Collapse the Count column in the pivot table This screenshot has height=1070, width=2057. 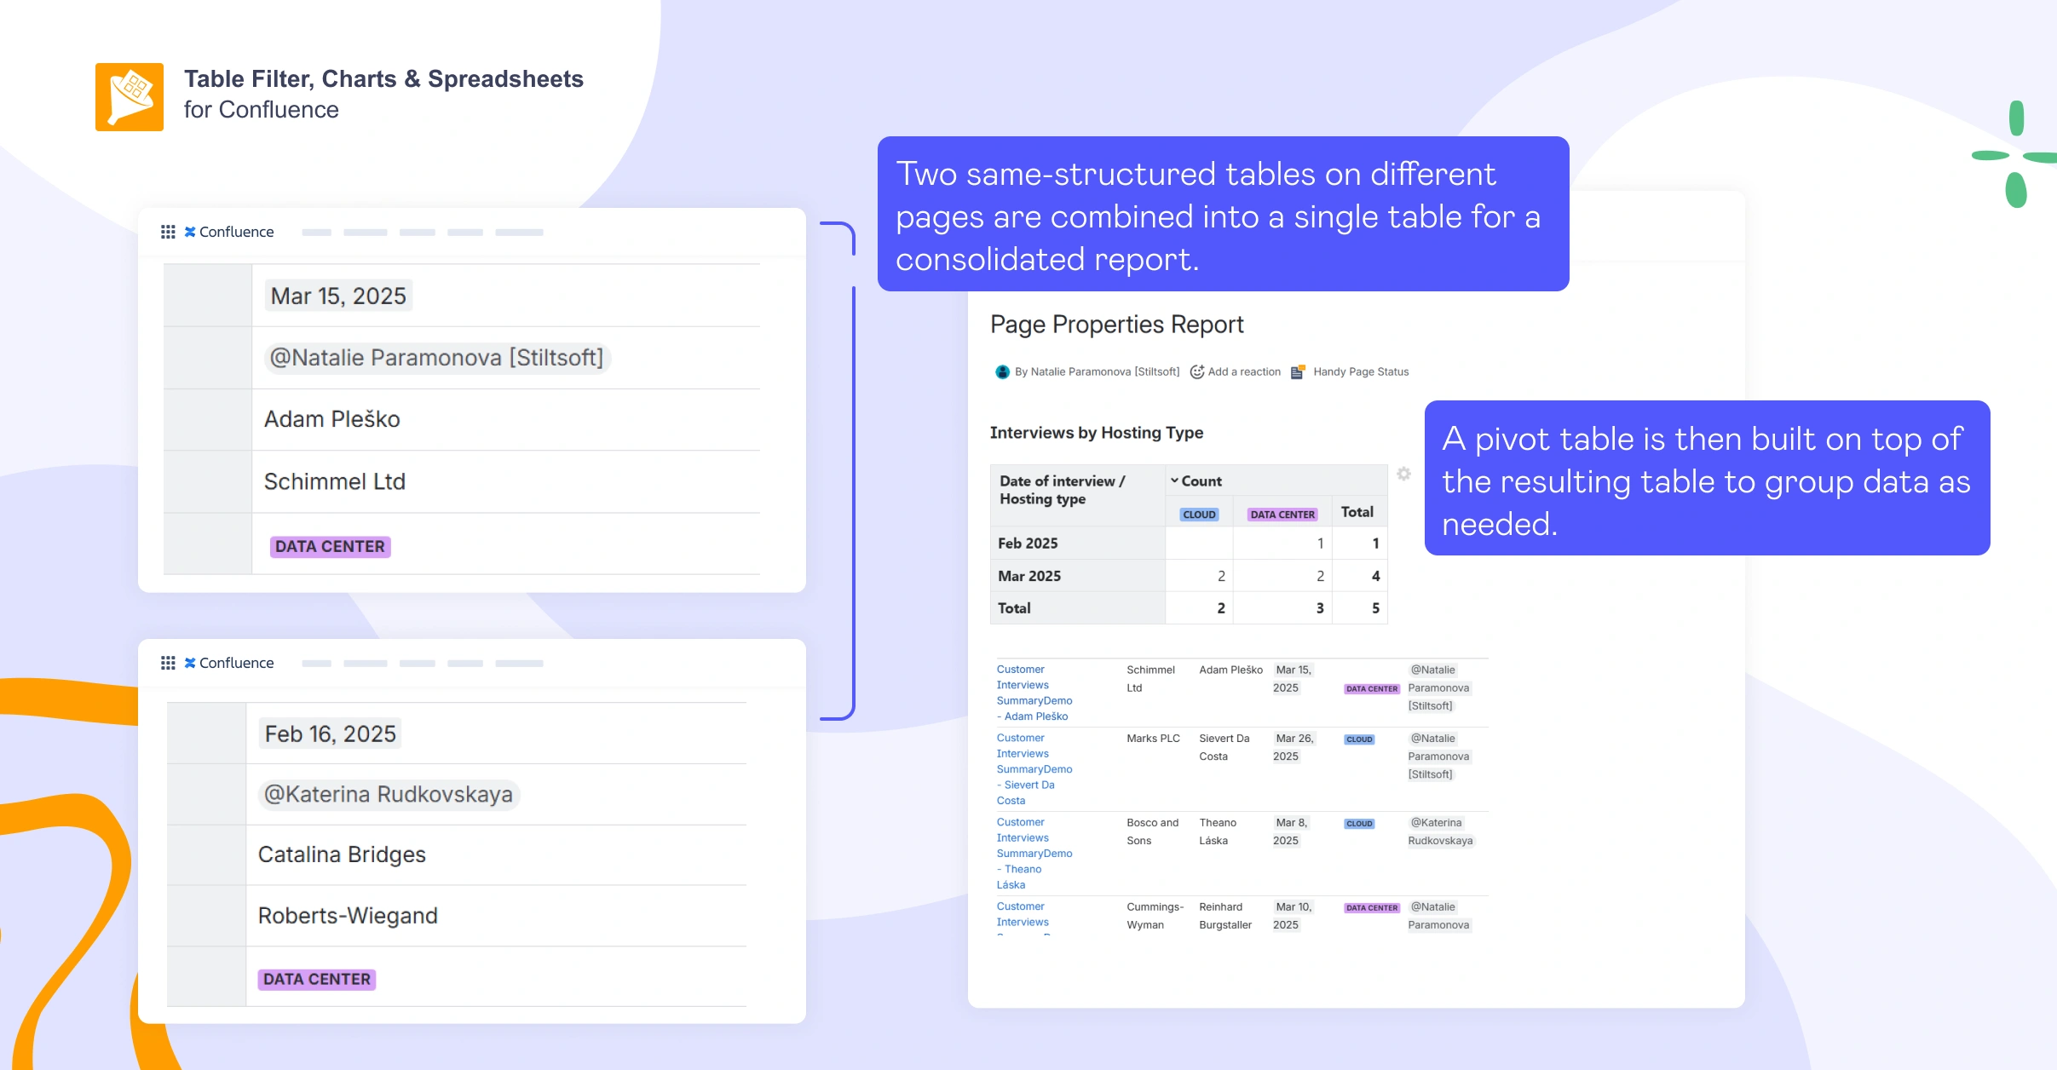1175,480
